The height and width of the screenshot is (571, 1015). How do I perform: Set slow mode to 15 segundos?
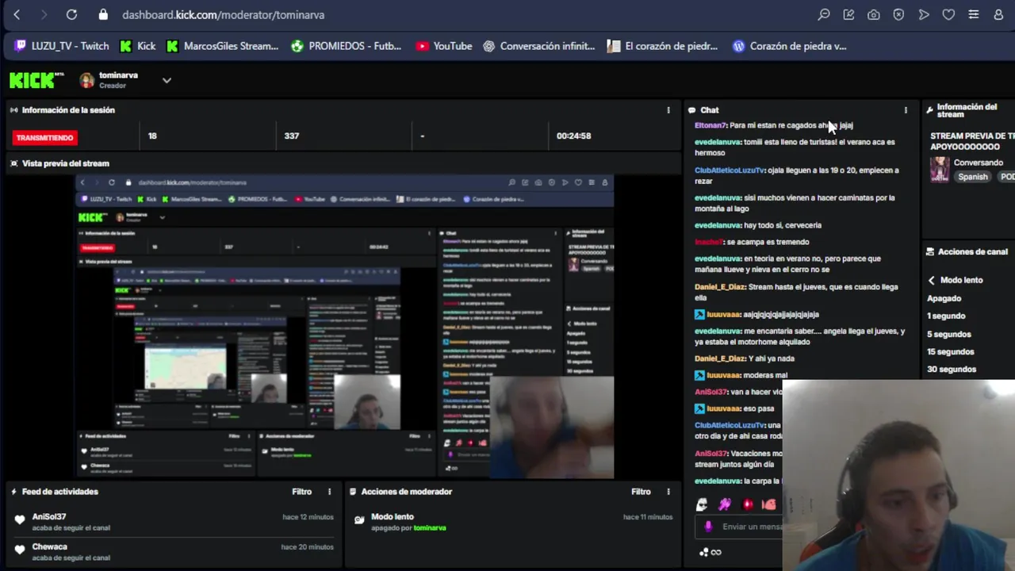pos(951,351)
